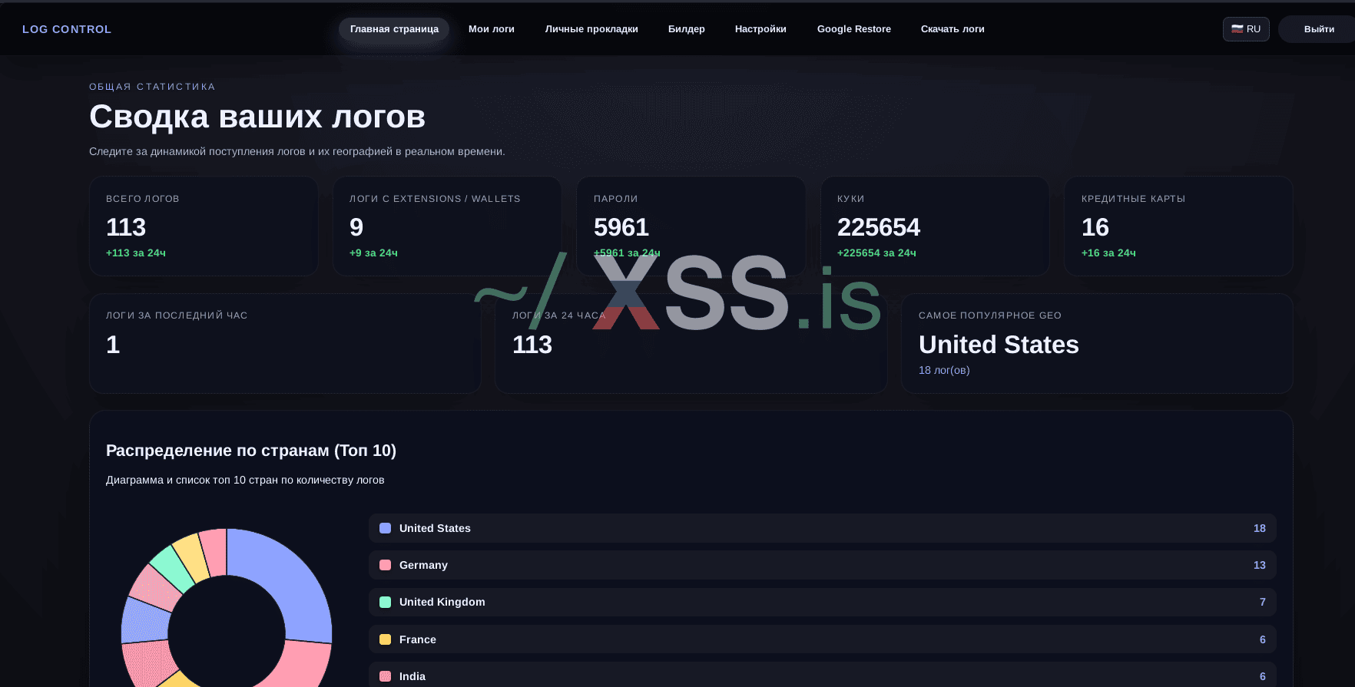This screenshot has width=1355, height=687.
Task: Click the Общая статистика label
Action: coord(152,87)
